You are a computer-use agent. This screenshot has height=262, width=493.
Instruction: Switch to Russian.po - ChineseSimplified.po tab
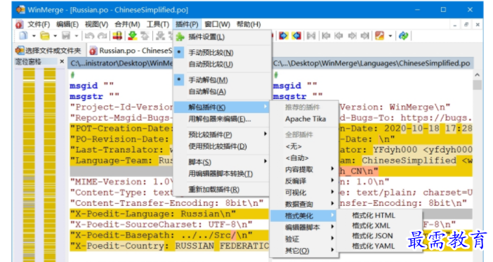131,51
